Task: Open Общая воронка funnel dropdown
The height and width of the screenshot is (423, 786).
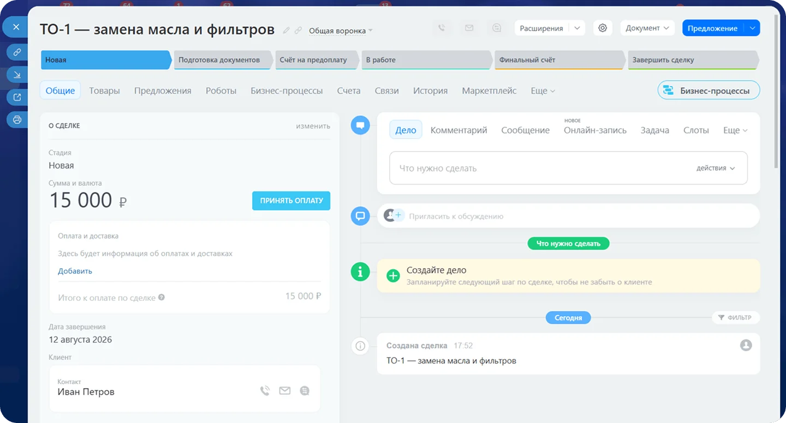Action: click(x=341, y=31)
